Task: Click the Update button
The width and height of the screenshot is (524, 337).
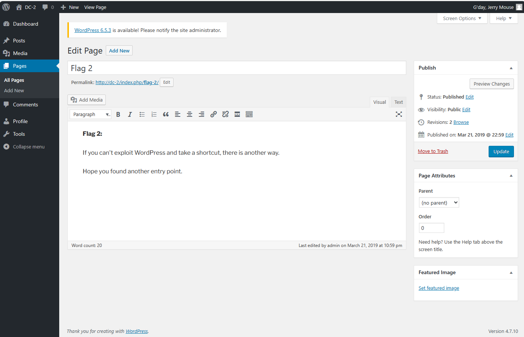Action: tap(501, 151)
